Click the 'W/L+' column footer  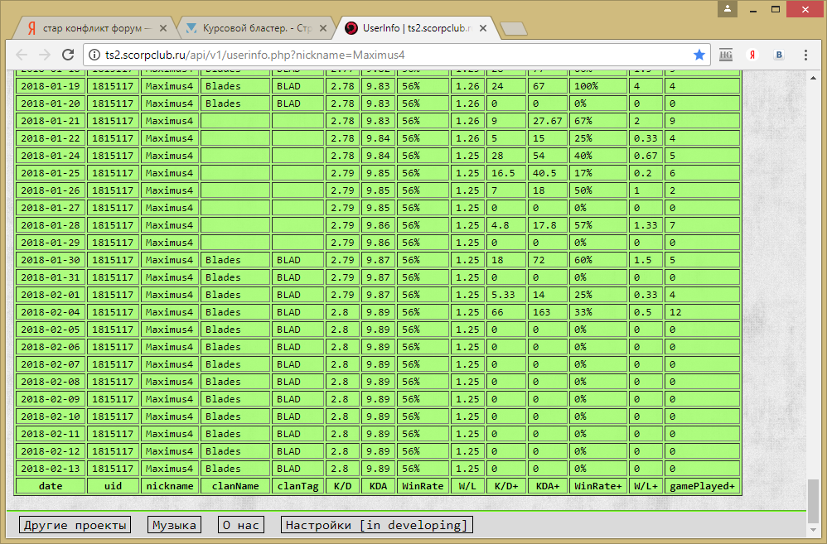646,486
